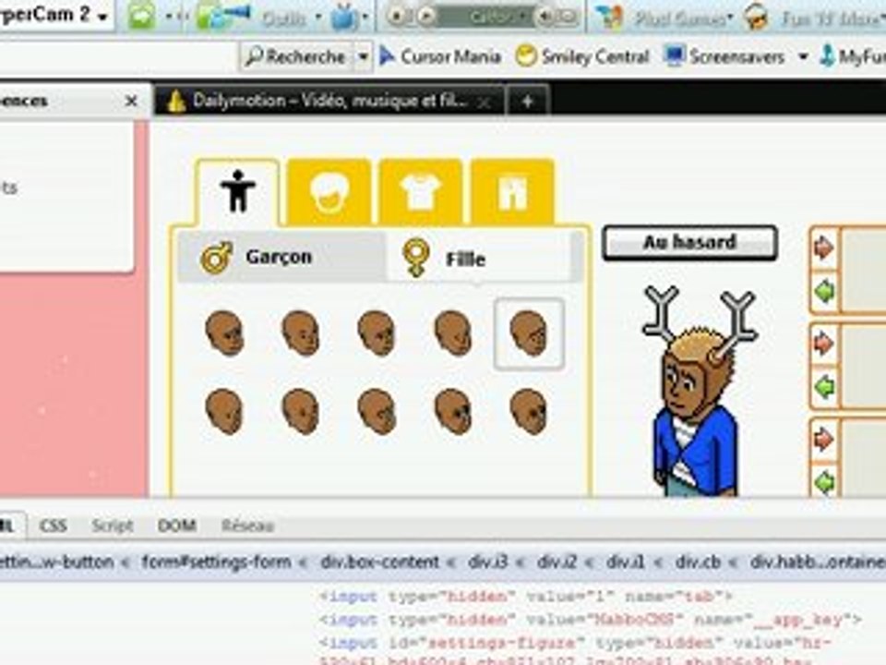Image resolution: width=886 pixels, height=665 pixels.
Task: Open Cursor Mania toolbar link
Action: [440, 56]
